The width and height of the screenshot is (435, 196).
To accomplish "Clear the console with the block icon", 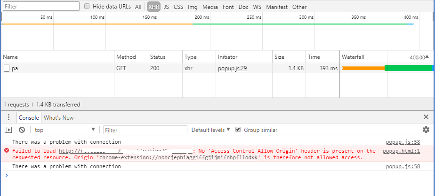I will (x=22, y=130).
